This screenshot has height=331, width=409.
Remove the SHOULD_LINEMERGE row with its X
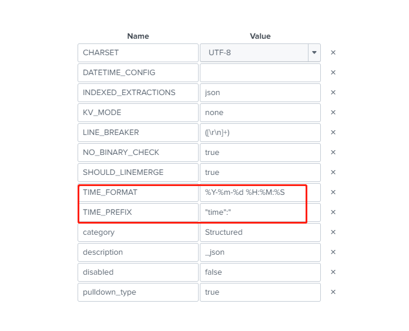pos(333,173)
